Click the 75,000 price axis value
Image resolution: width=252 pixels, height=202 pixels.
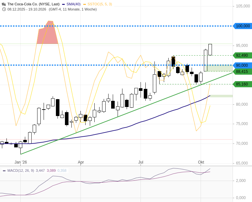click(x=242, y=124)
